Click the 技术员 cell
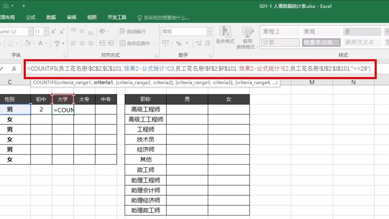Viewport: 389px width, 219px height. click(146, 140)
